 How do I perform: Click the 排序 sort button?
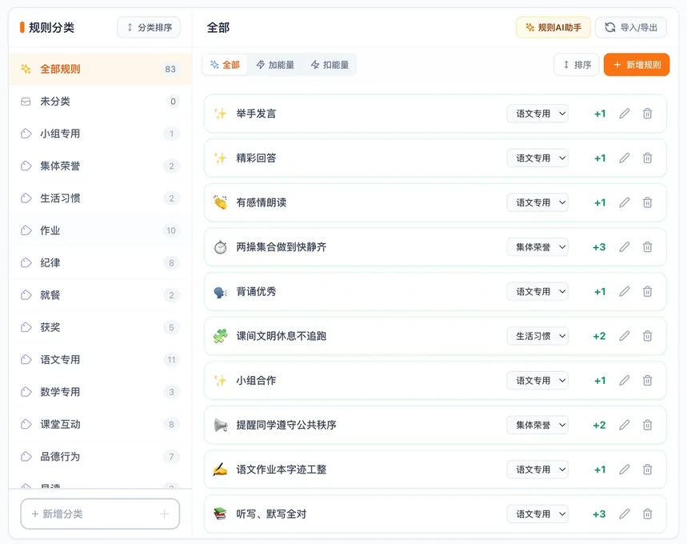(577, 65)
